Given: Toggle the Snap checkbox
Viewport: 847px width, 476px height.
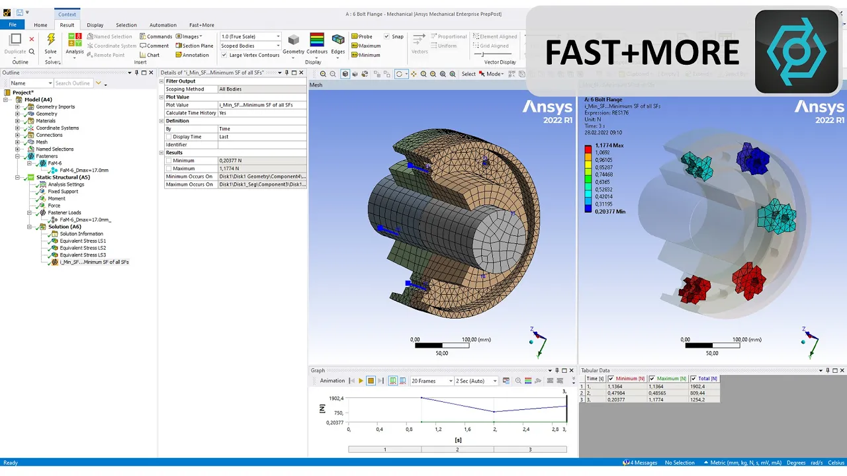Looking at the screenshot, I should pos(386,36).
